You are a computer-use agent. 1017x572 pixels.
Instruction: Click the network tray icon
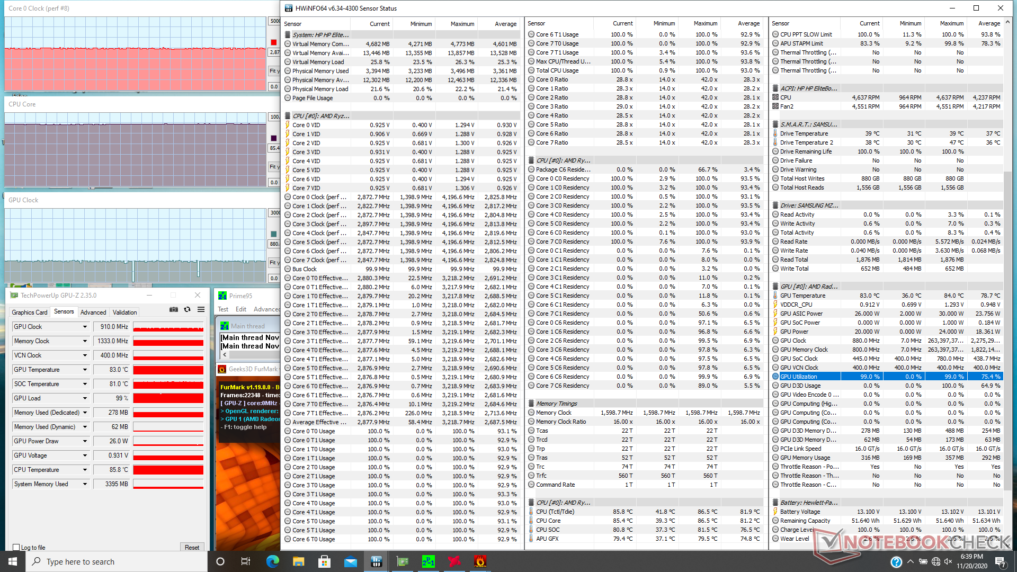point(935,561)
